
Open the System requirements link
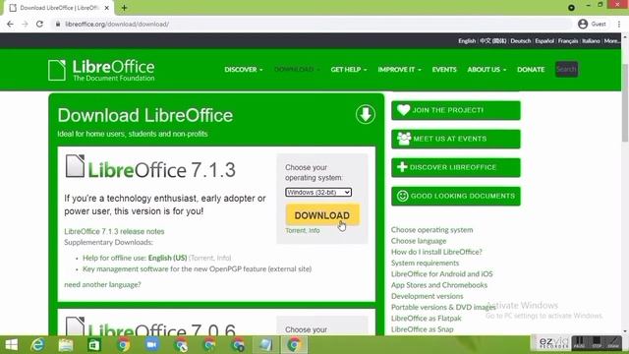coord(426,263)
